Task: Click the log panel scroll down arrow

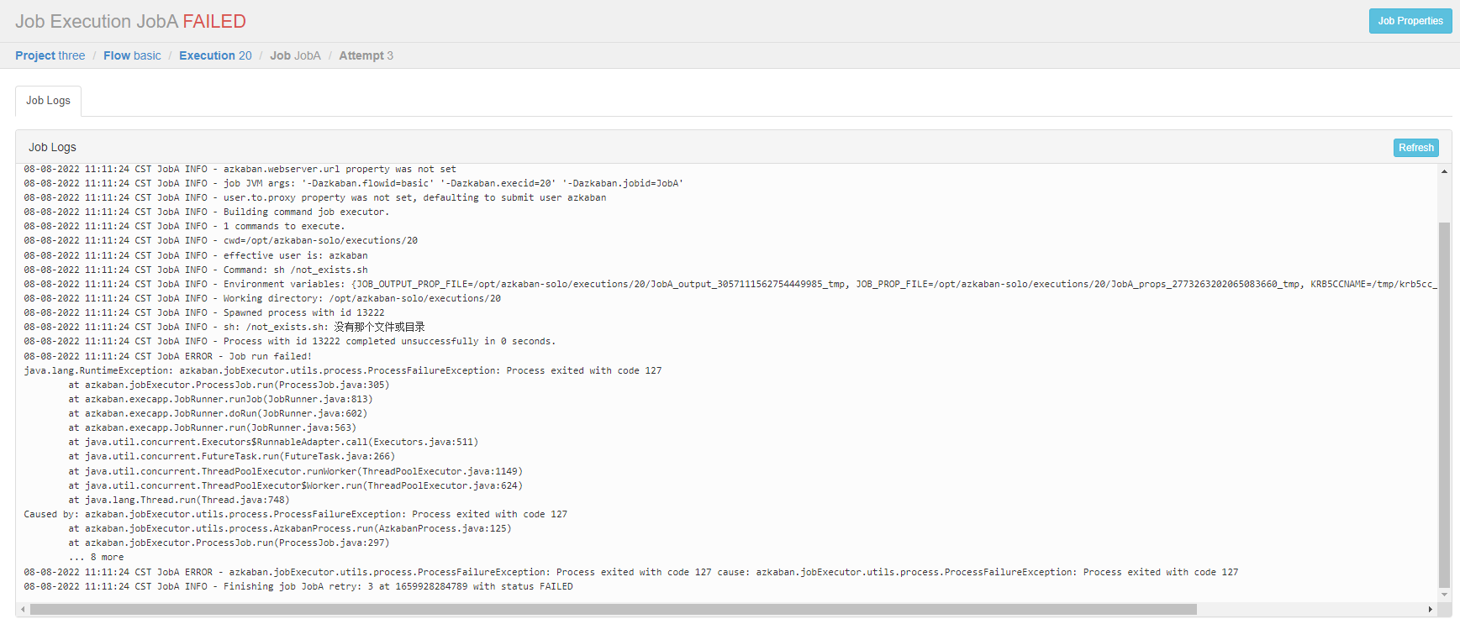Action: tap(1444, 595)
